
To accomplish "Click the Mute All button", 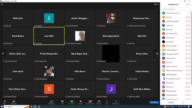I will point(171,102).
